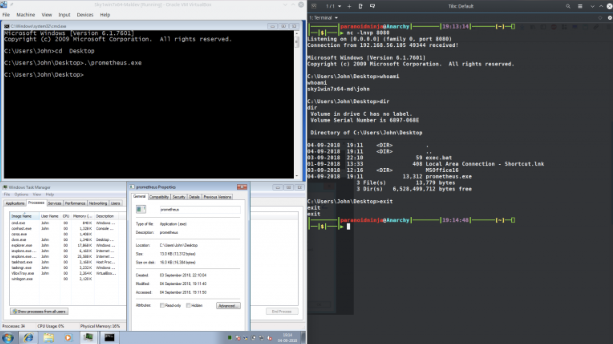Sort processes by Image Name column header
613x344 pixels.
(22, 216)
